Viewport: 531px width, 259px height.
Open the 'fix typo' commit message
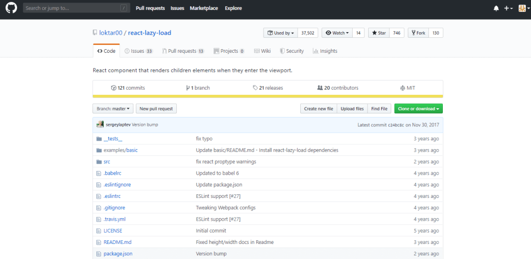pyautogui.click(x=204, y=139)
